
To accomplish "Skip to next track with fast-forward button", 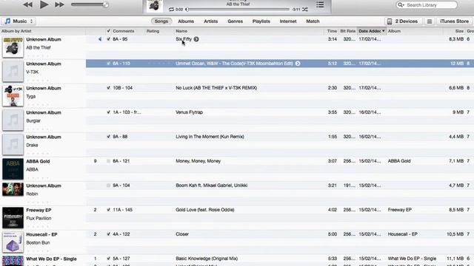I will (x=59, y=4).
